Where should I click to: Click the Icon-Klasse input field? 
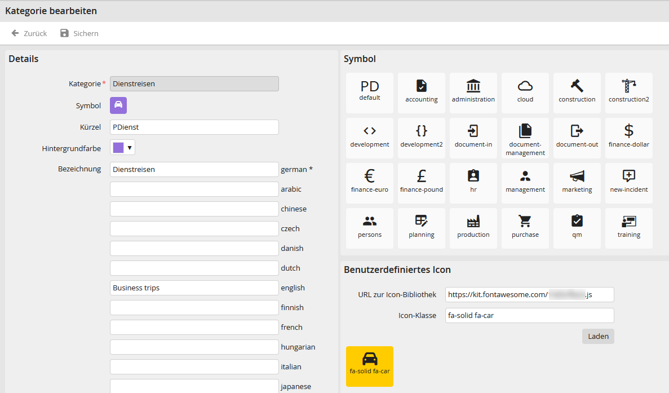pyautogui.click(x=529, y=315)
